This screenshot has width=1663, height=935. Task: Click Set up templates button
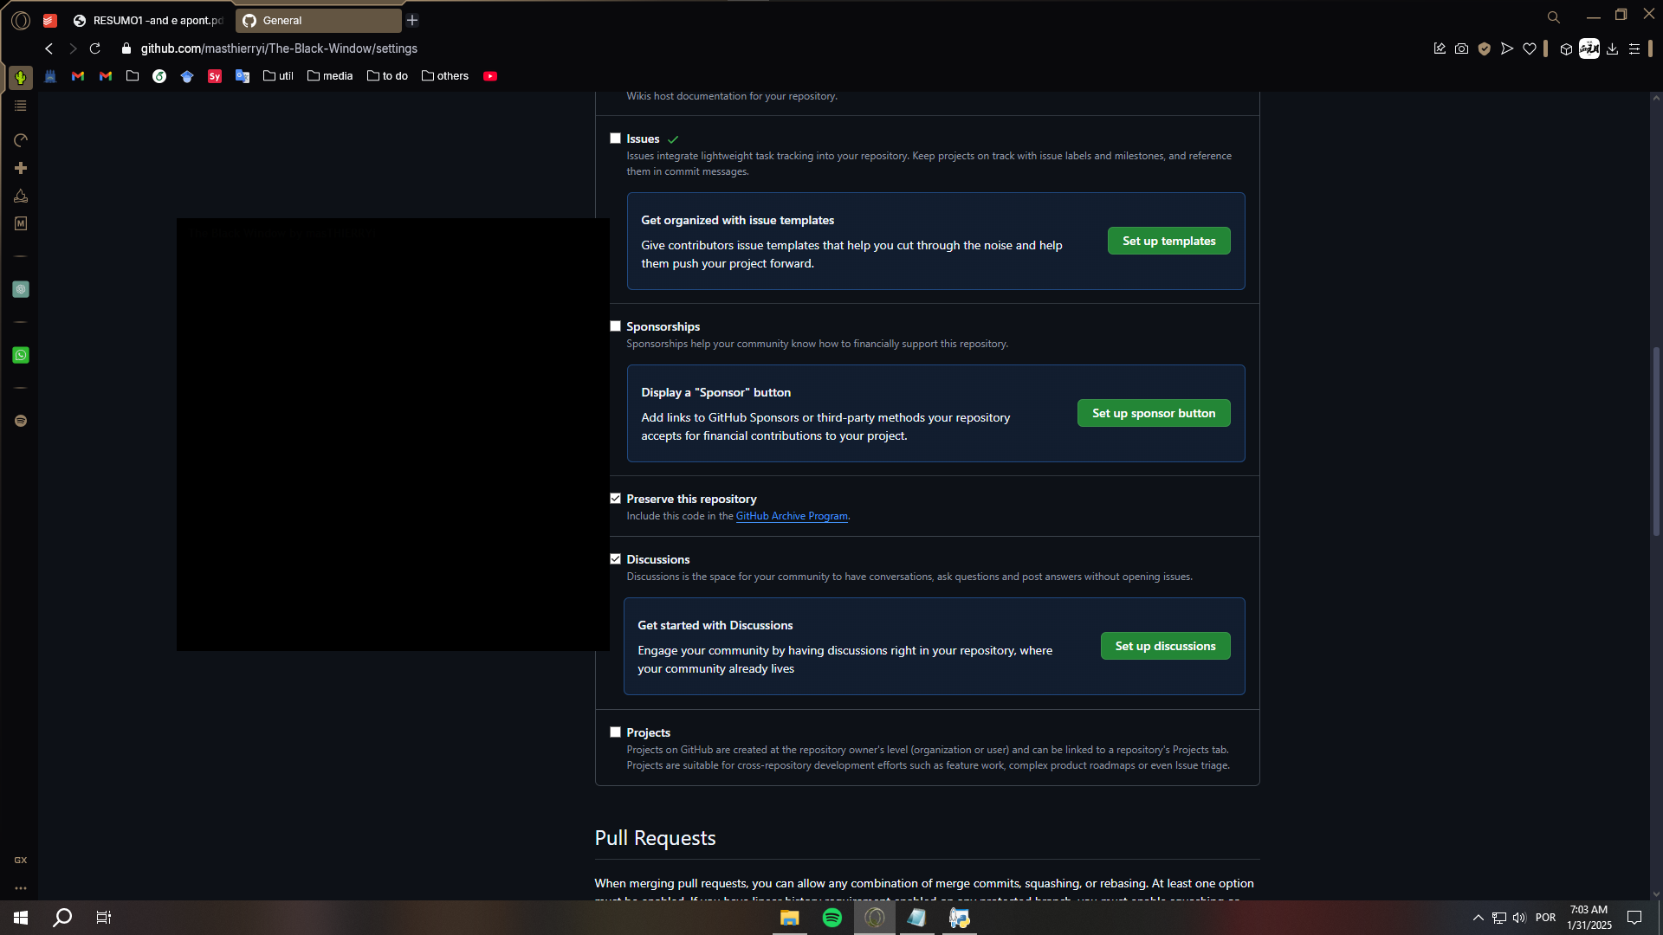[1168, 241]
